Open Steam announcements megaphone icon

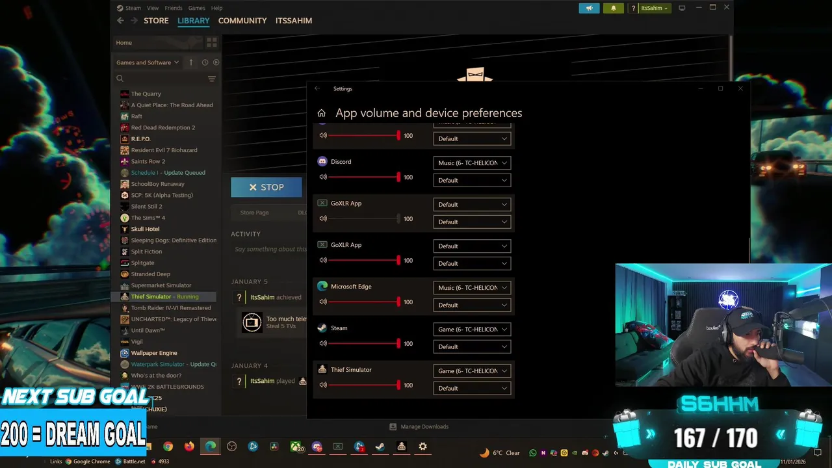click(590, 8)
